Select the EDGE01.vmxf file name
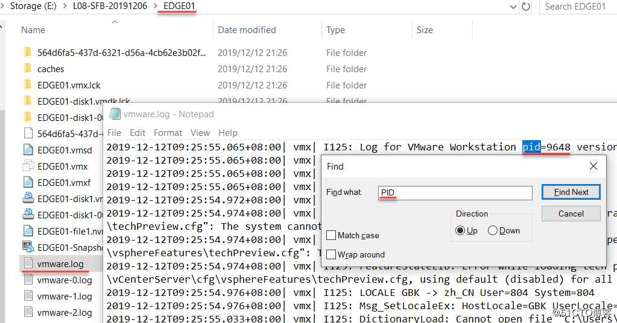The height and width of the screenshot is (323, 617). pos(64,183)
